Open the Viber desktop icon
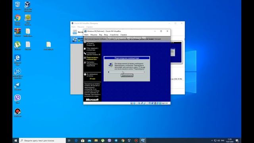This screenshot has height=143, width=254. click(x=17, y=99)
